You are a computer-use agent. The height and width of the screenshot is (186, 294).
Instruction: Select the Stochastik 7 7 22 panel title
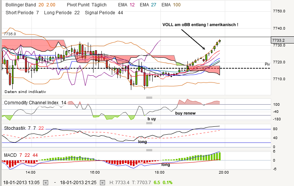tap(24, 128)
